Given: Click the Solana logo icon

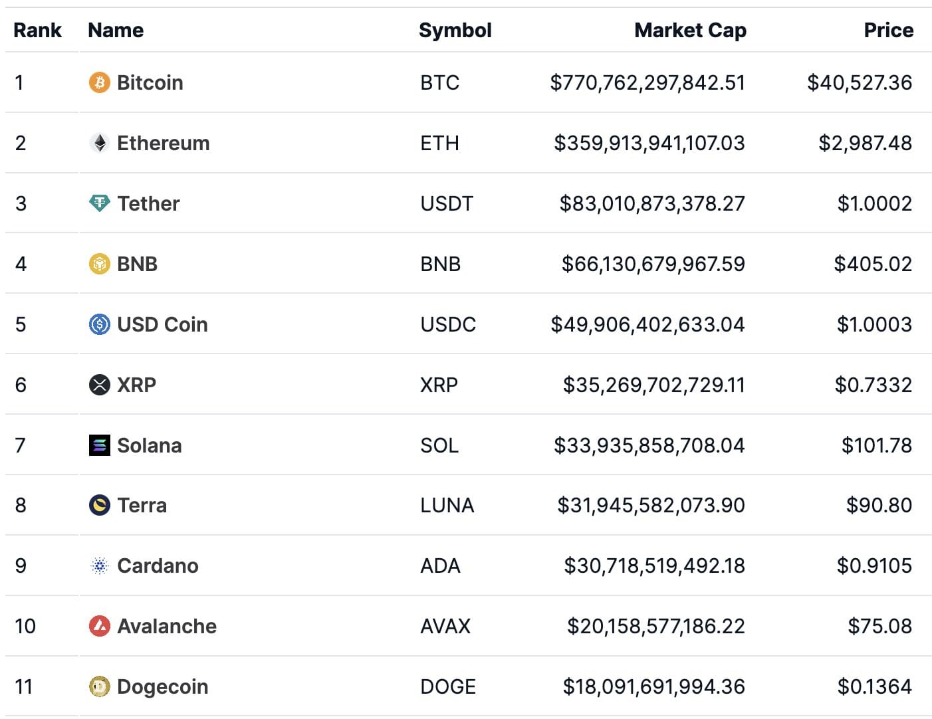Looking at the screenshot, I should pos(99,445).
